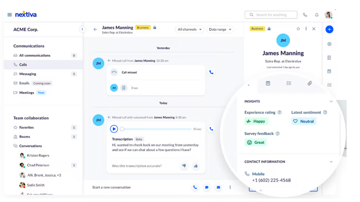Select Calls in sidebar
Image resolution: width=360 pixels, height=202 pixels.
(43, 65)
